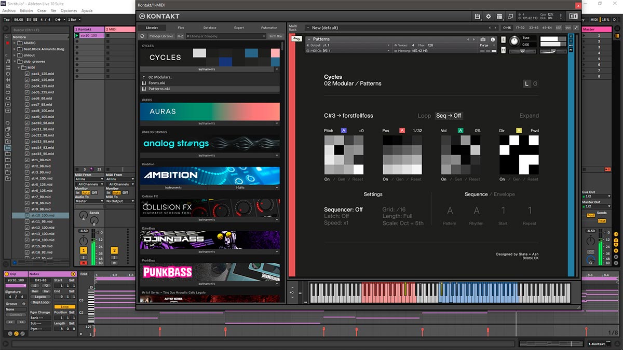The height and width of the screenshot is (350, 623).
Task: Click the arrow icon in Notes header
Action: tap(72, 274)
